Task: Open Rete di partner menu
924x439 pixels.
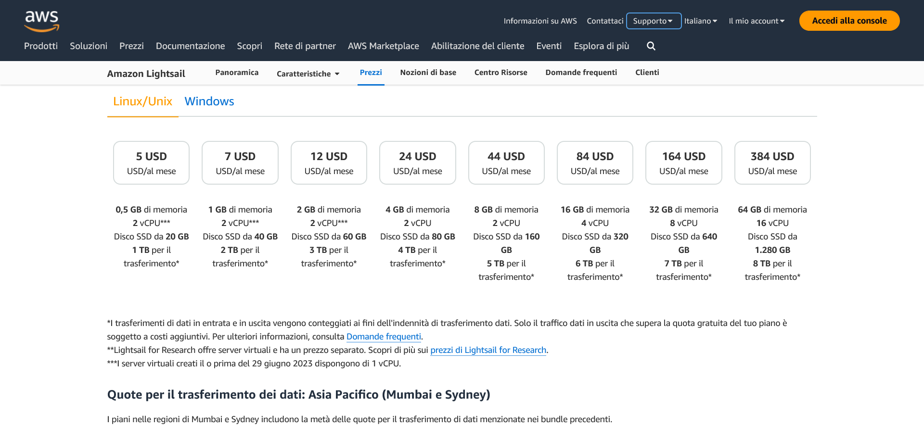Action: [x=305, y=46]
